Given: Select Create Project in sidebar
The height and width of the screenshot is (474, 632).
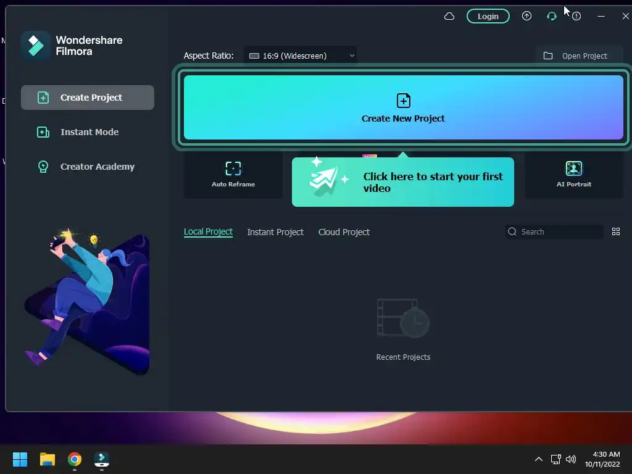Looking at the screenshot, I should point(88,97).
